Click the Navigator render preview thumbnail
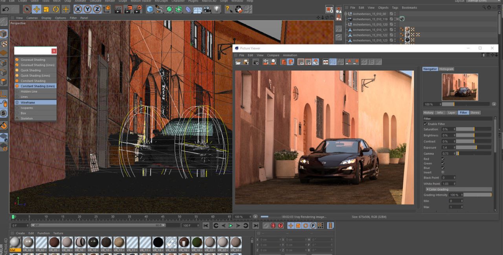 (x=460, y=87)
